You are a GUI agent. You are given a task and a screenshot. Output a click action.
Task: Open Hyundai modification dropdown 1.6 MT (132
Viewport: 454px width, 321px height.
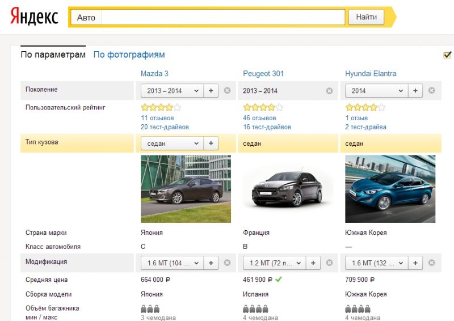click(x=377, y=263)
